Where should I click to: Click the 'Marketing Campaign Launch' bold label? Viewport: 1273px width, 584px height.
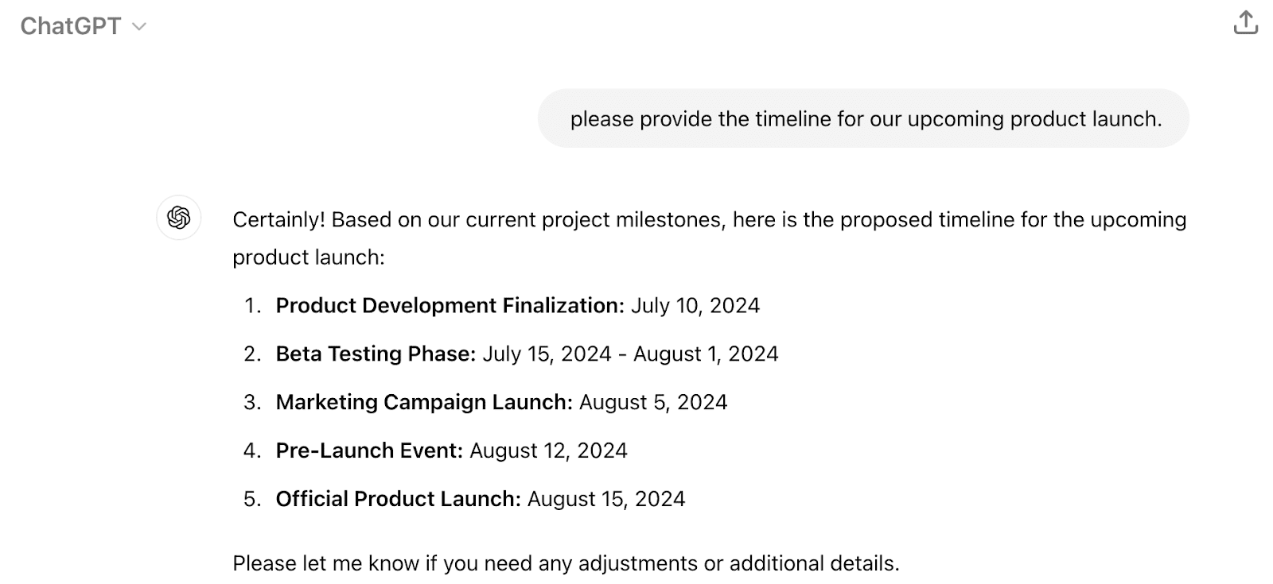pos(424,402)
